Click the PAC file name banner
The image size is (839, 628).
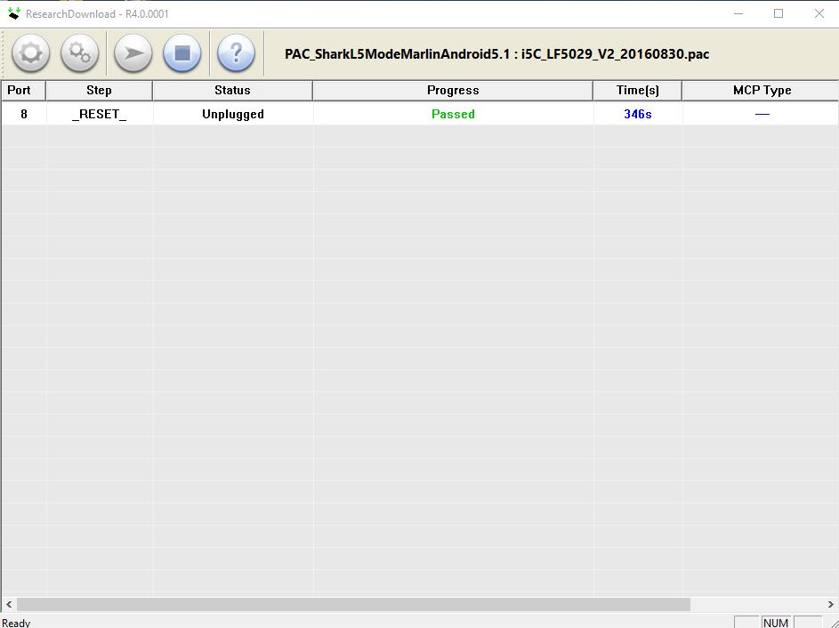tap(496, 54)
